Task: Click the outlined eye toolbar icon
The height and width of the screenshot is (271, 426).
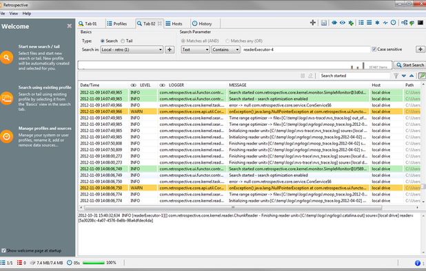Action: pyautogui.click(x=343, y=23)
